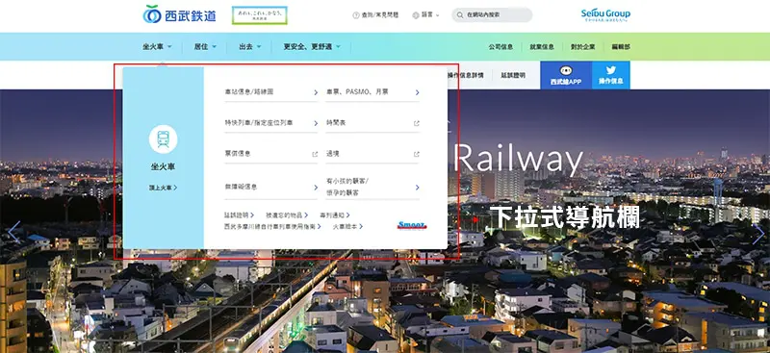Screen dimensions: 770x353
Task: Open the 無障礙信息 entry
Action: 271,188
